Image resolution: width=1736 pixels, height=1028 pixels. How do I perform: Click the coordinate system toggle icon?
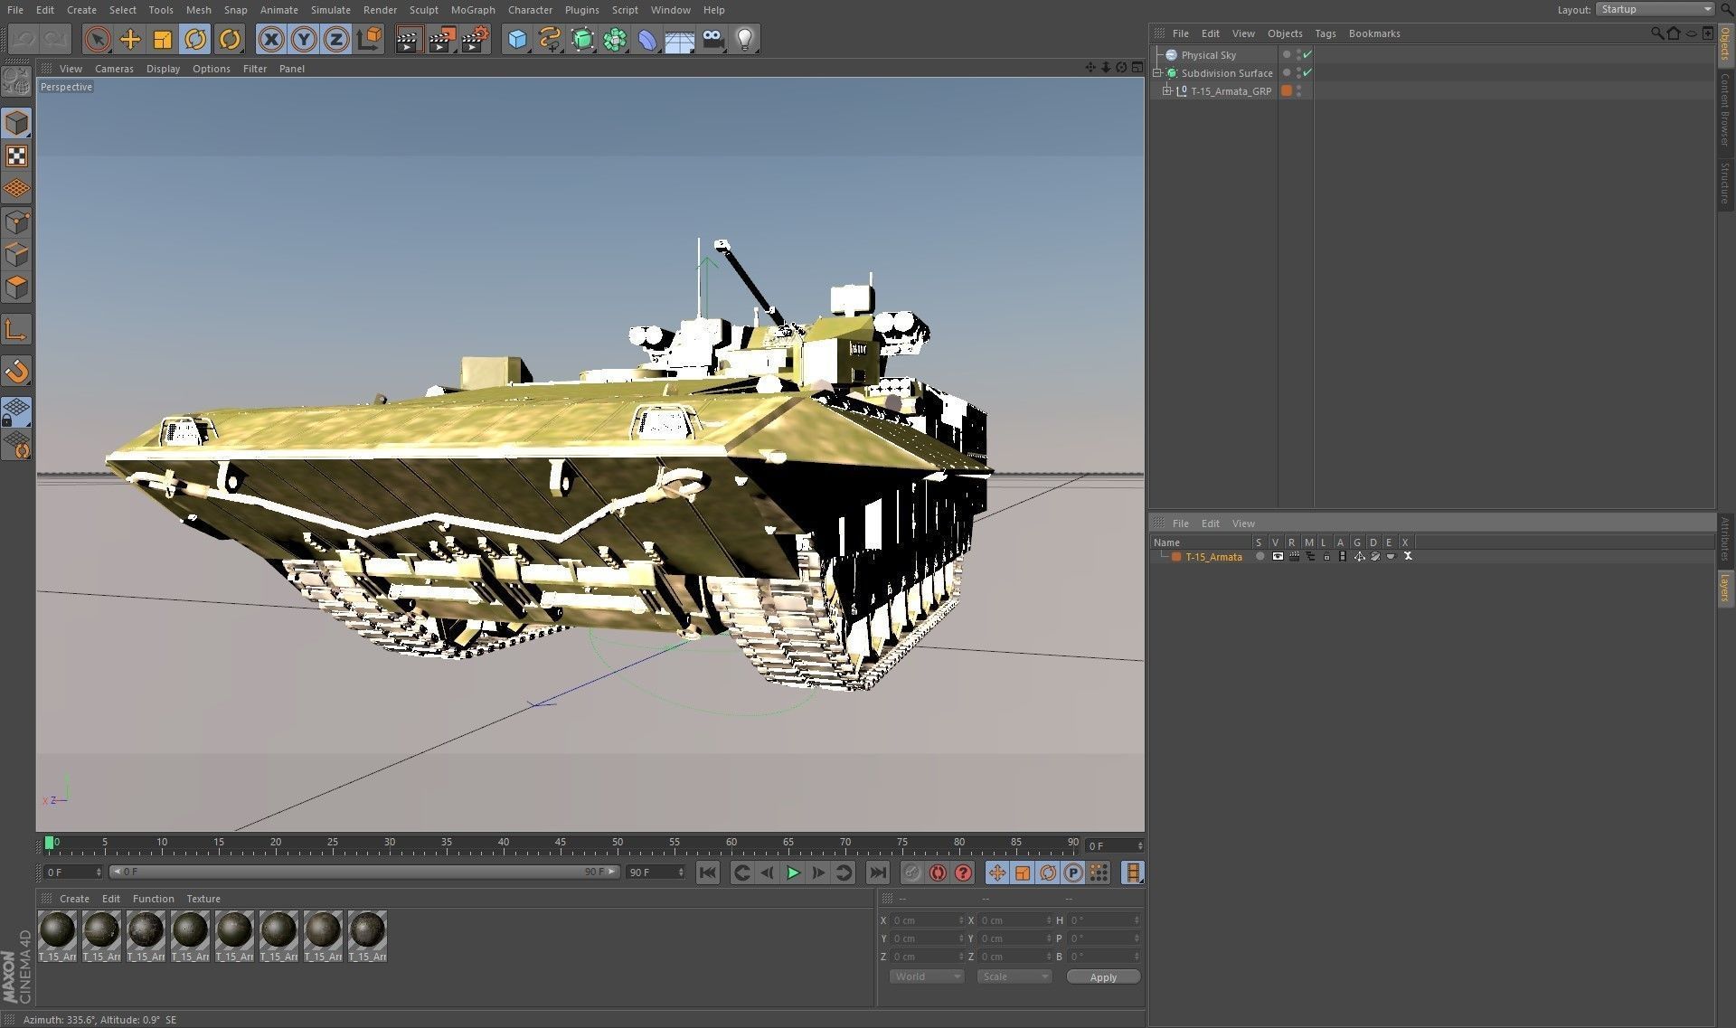(x=370, y=39)
